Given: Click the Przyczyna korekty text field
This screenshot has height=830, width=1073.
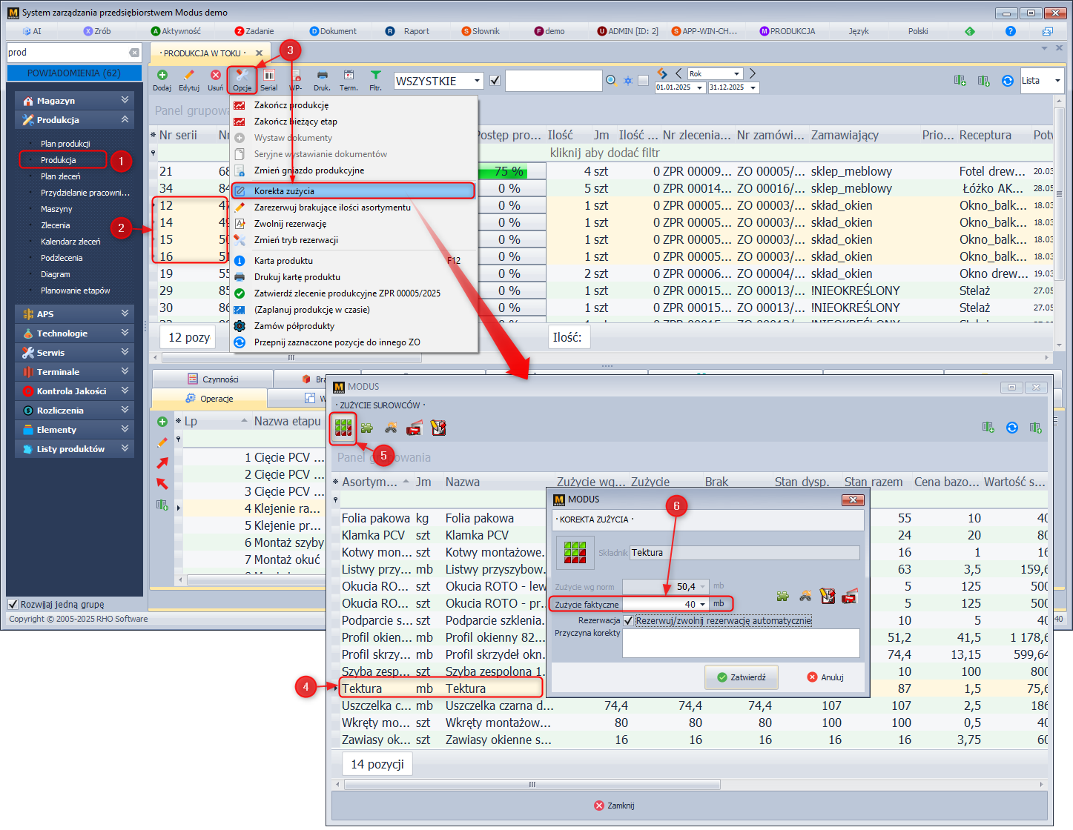Looking at the screenshot, I should [x=740, y=643].
